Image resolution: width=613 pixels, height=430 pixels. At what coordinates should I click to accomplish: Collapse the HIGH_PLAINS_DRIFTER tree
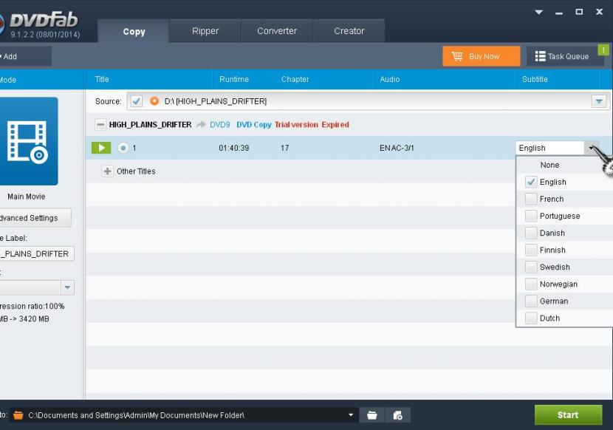[100, 125]
